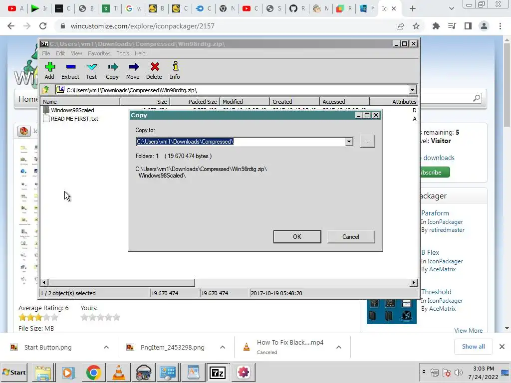511x383 pixels.
Task: Click the Threshold skin thumbnail
Action: pos(391,311)
